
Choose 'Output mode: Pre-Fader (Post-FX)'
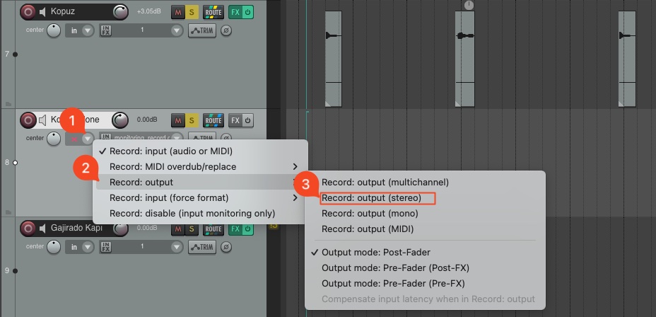pyautogui.click(x=395, y=267)
